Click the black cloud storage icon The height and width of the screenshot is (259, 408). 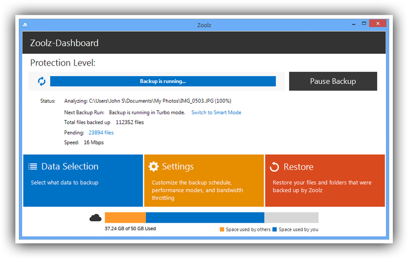pos(95,218)
